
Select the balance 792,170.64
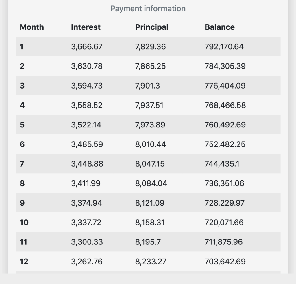pos(224,46)
